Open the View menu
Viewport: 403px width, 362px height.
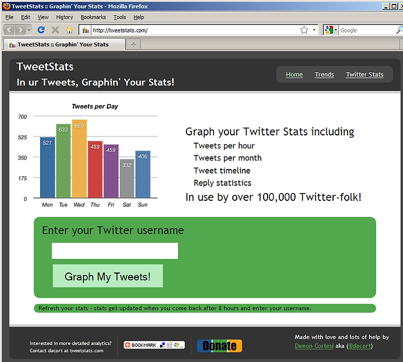[43, 17]
